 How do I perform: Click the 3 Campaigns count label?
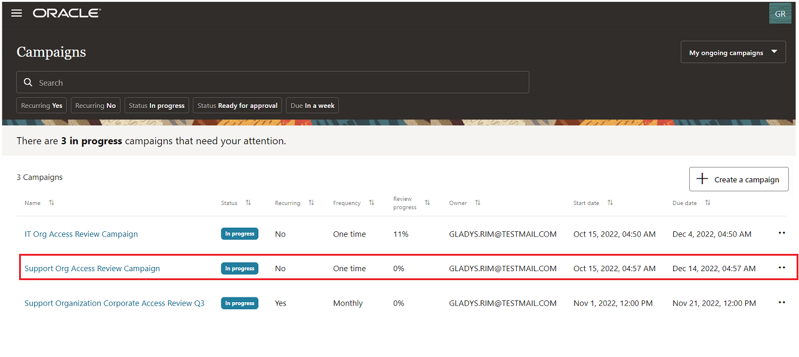tap(39, 177)
